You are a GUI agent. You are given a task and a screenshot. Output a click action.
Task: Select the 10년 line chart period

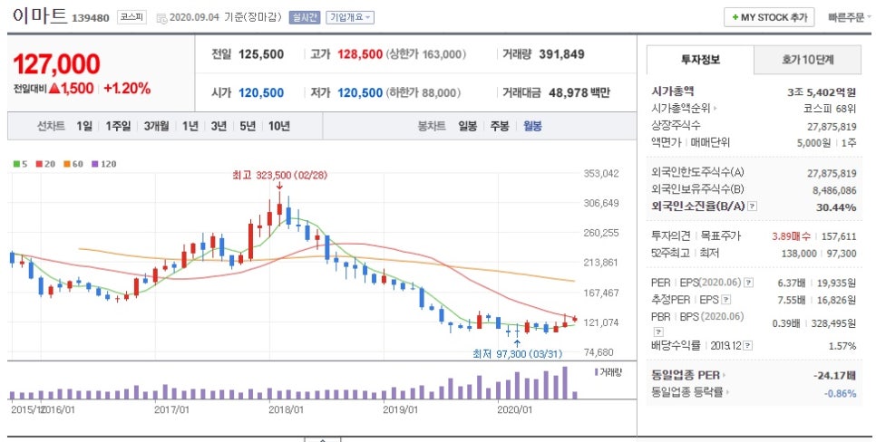click(278, 126)
